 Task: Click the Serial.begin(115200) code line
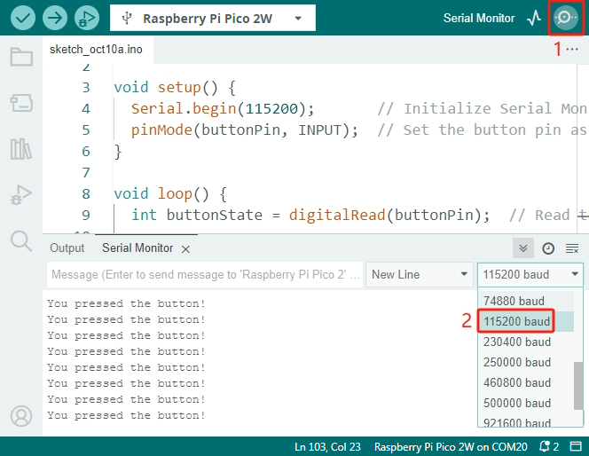(x=223, y=108)
